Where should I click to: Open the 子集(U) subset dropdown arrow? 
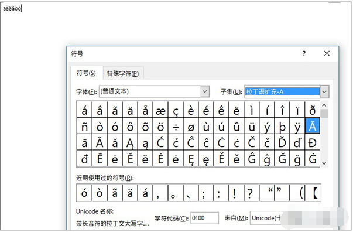[x=324, y=91]
